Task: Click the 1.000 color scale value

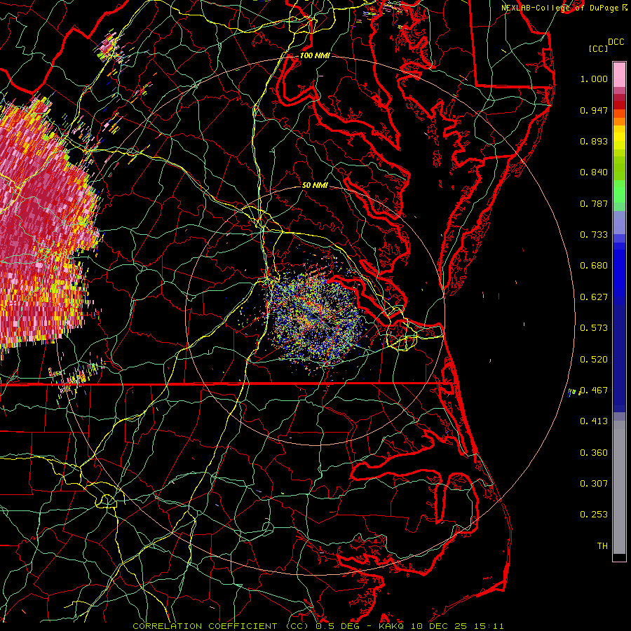Action: [x=594, y=79]
